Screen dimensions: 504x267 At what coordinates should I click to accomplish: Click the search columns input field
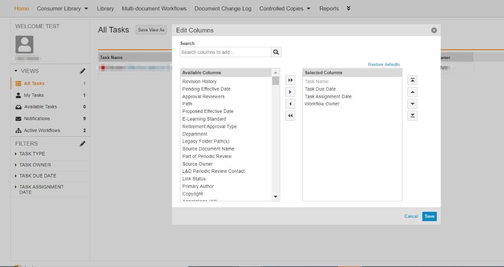click(225, 52)
